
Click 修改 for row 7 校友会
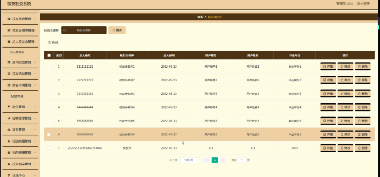(x=346, y=148)
